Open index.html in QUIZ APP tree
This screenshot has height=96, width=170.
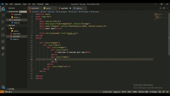click(x=16, y=34)
